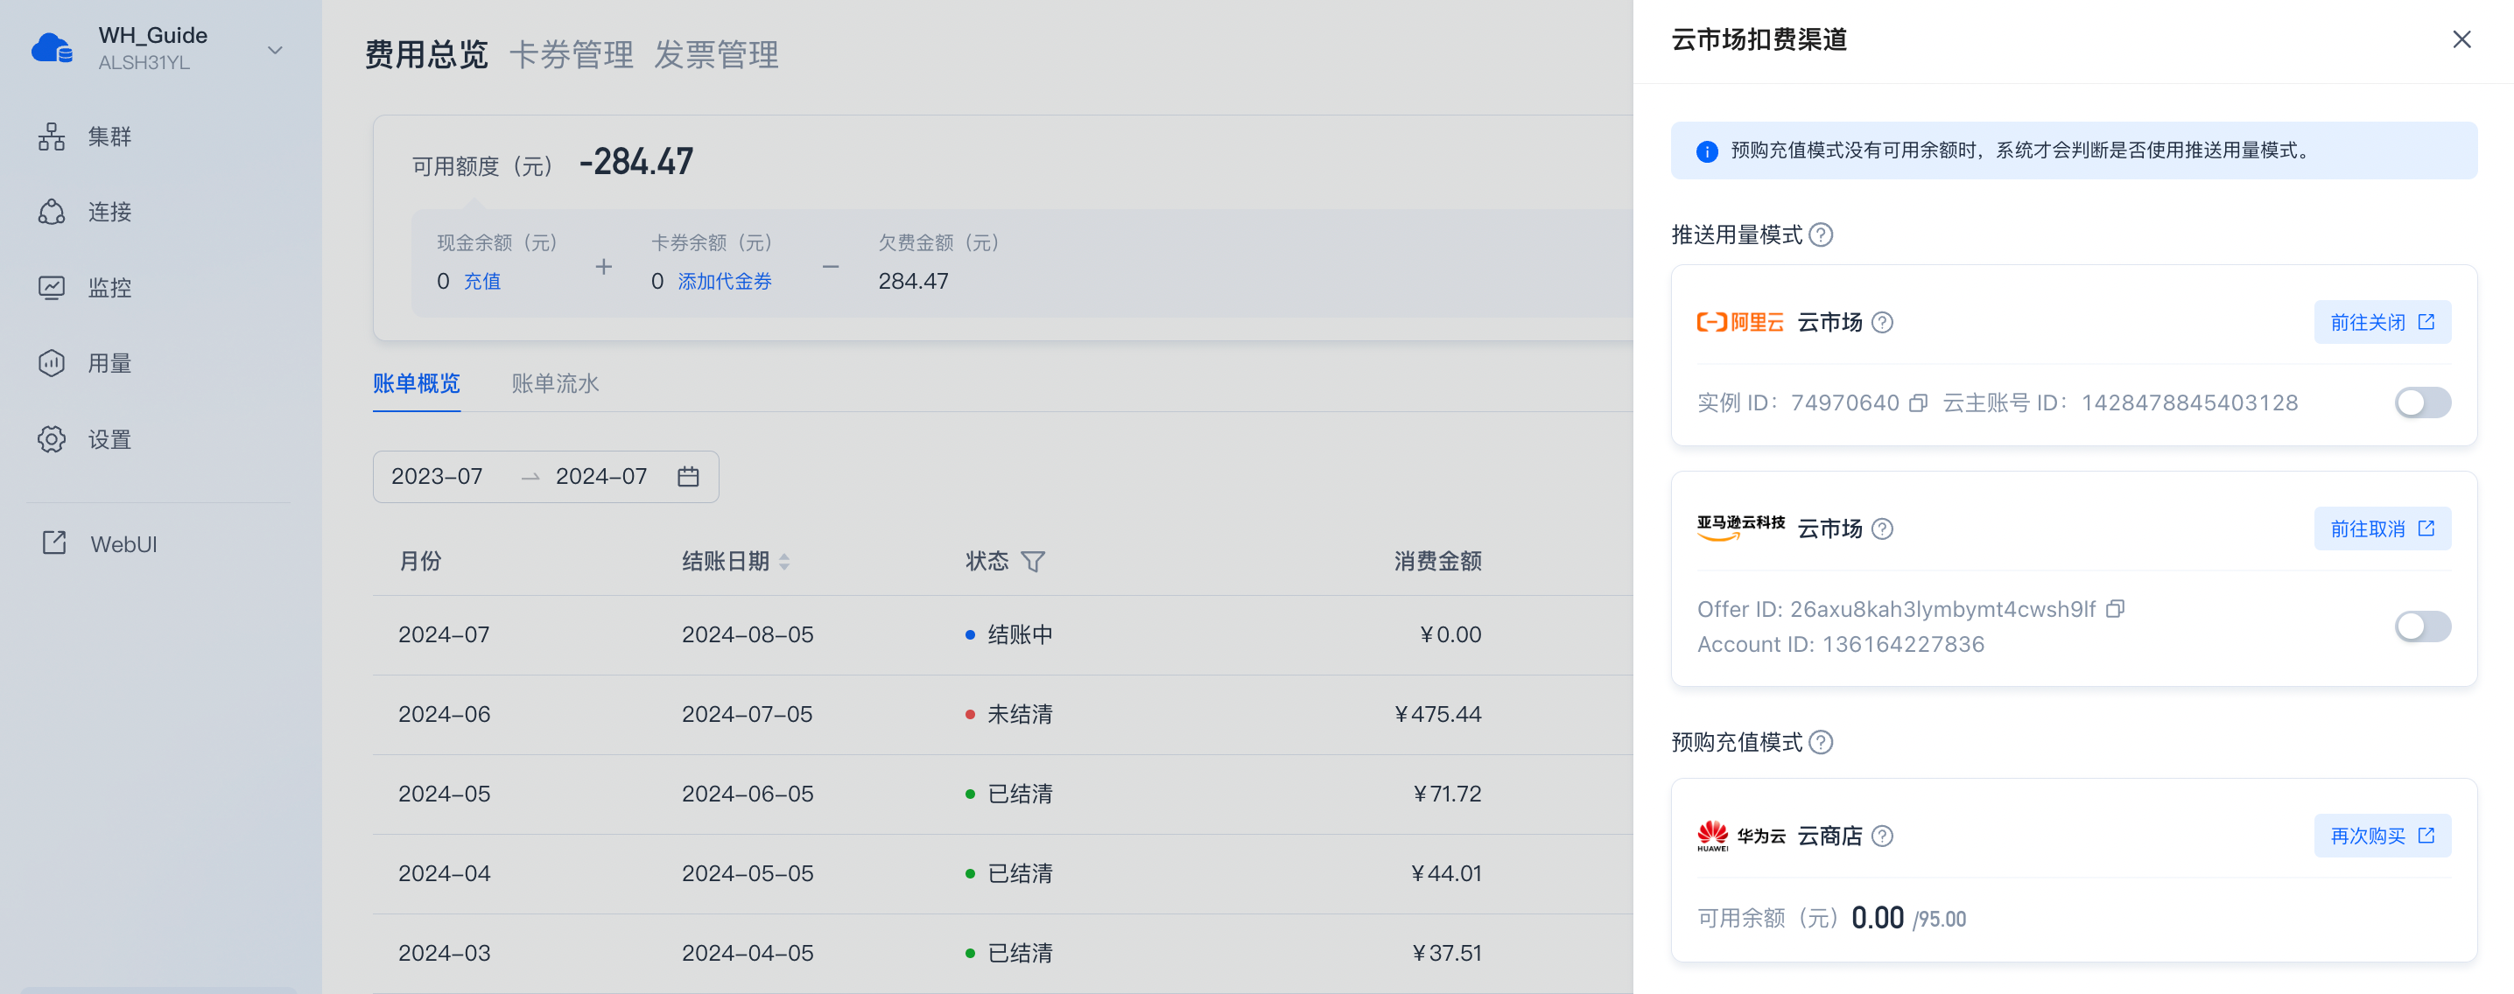Viewport: 2514px width, 994px height.
Task: Click the info icon in blue notice
Action: (x=1707, y=151)
